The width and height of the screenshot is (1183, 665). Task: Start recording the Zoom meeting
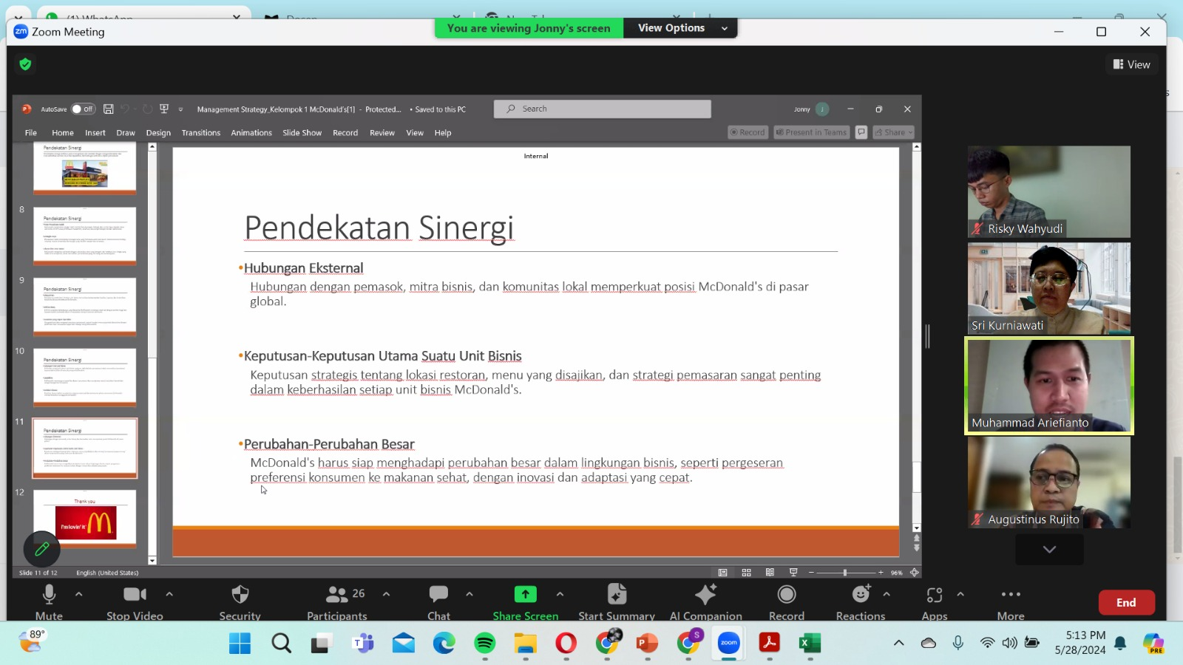click(x=787, y=602)
